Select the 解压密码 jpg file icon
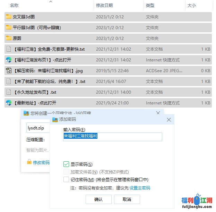 9,70
